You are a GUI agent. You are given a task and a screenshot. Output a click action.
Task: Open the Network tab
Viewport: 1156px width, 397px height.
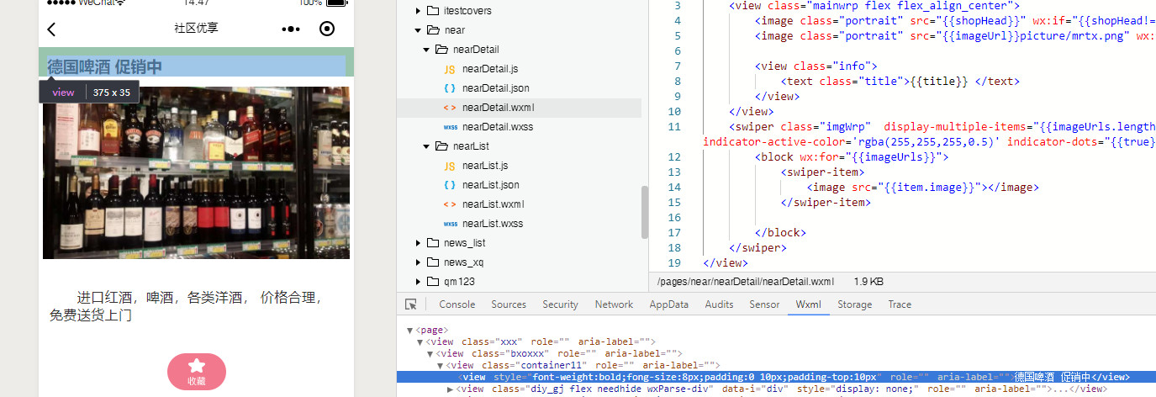click(614, 304)
